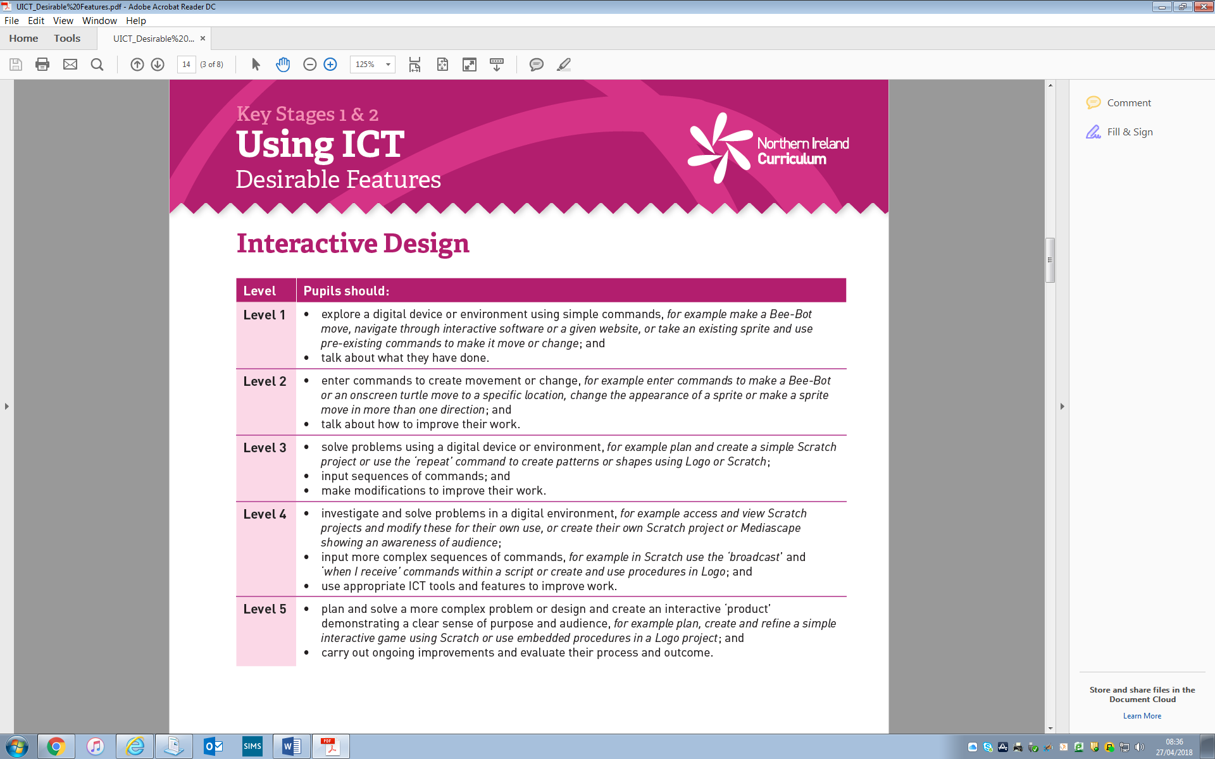
Task: Click 'input sequences of commands; and' text
Action: coord(415,476)
